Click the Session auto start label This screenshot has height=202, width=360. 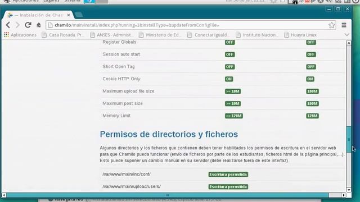(x=121, y=54)
